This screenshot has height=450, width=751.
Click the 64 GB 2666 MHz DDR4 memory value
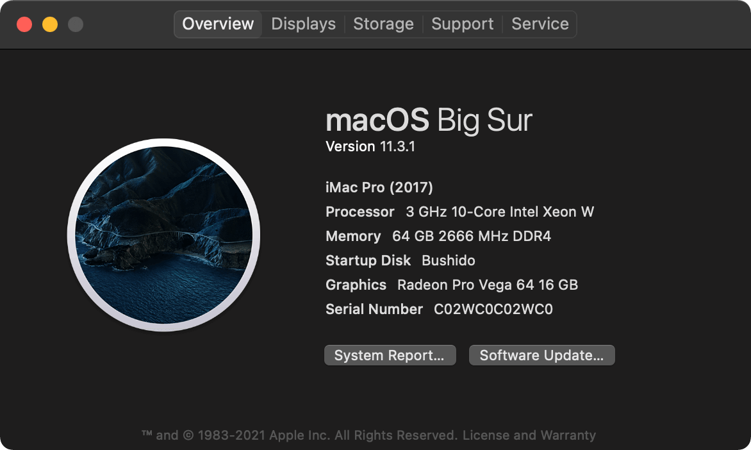pyautogui.click(x=471, y=237)
